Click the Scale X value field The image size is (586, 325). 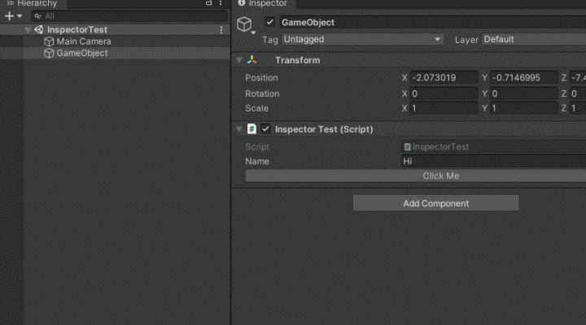click(x=444, y=108)
